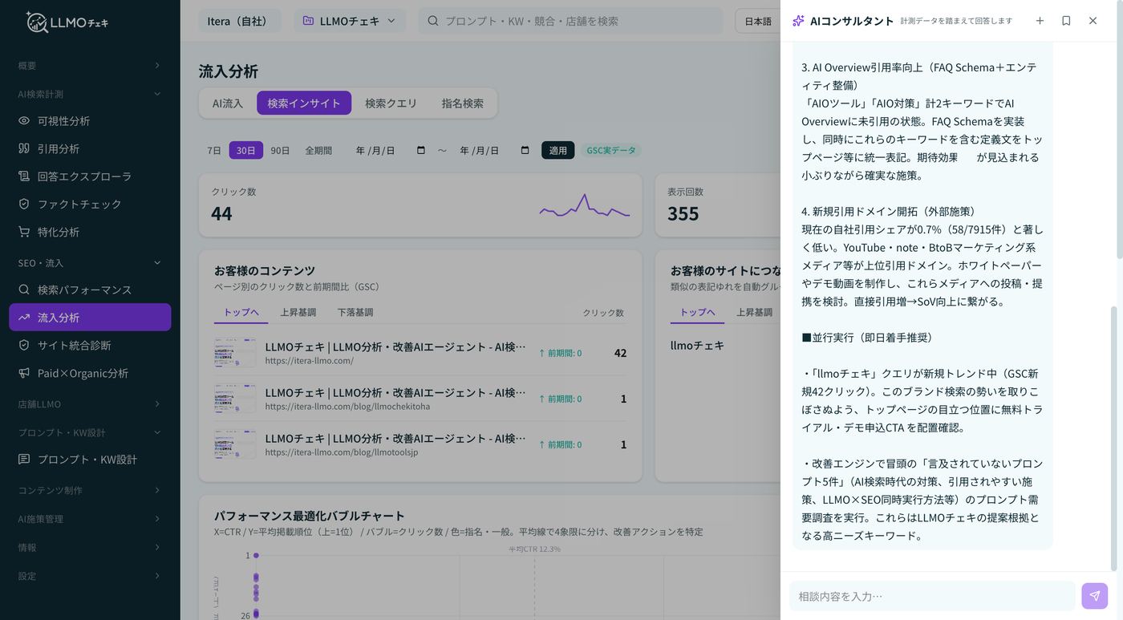Image resolution: width=1123 pixels, height=620 pixels.
Task: Click the folder icon beside LLMOチェキ project
Action: tap(308, 21)
